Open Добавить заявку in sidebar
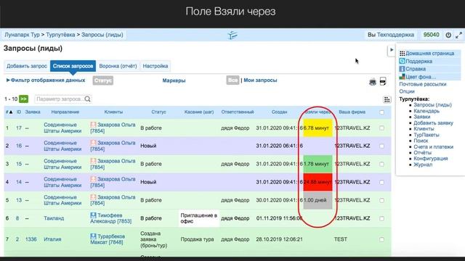 433,123
